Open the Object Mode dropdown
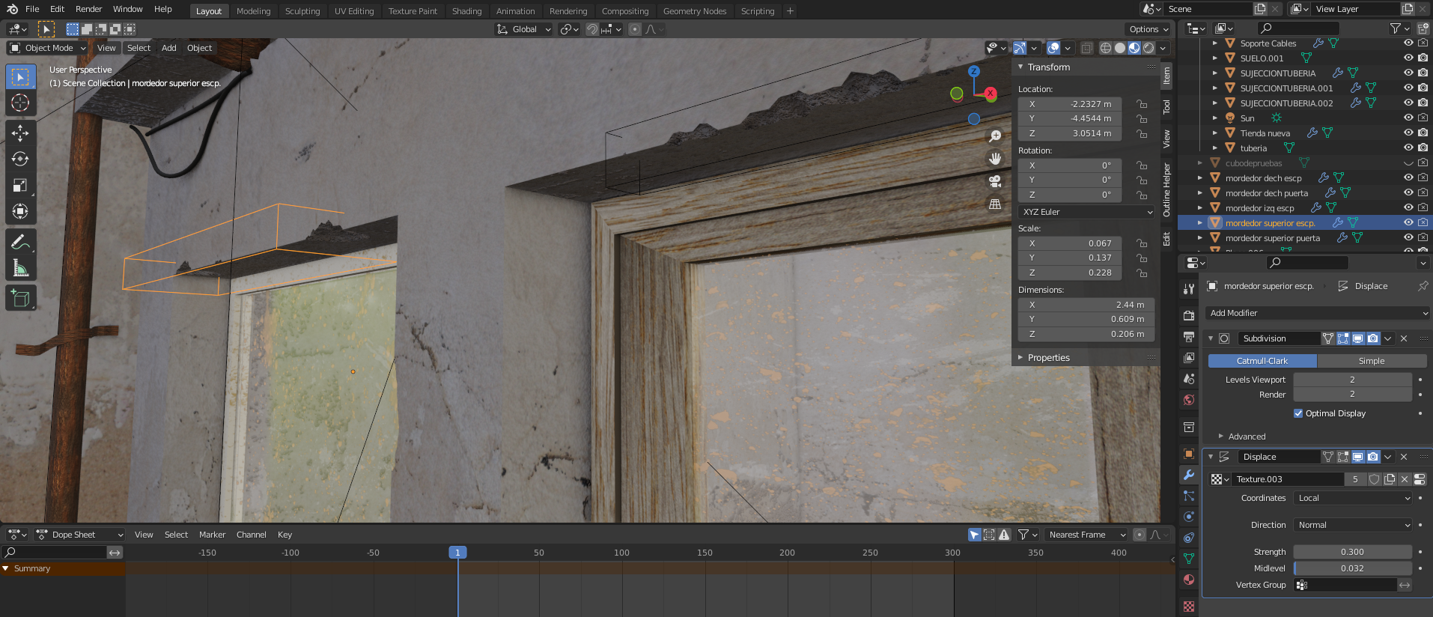Screen dimensions: 1433x617 coord(48,48)
